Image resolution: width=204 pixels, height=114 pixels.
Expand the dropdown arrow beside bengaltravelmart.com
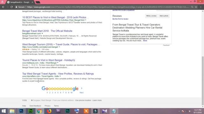pyautogui.click(x=42, y=34)
